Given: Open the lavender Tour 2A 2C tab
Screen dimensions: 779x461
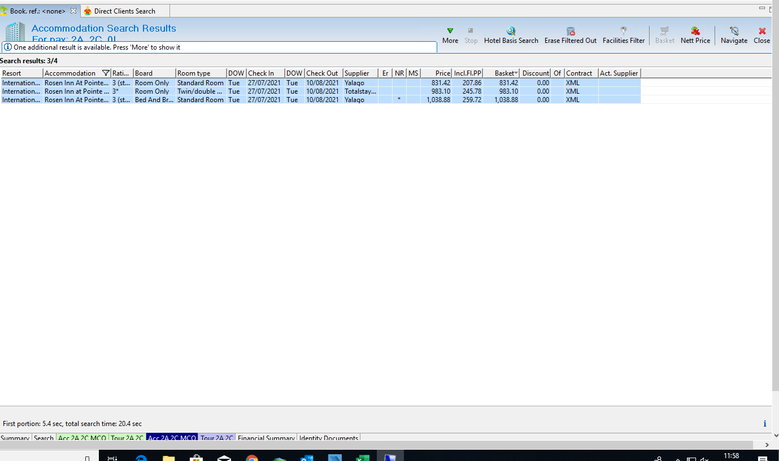Looking at the screenshot, I should click(x=217, y=438).
